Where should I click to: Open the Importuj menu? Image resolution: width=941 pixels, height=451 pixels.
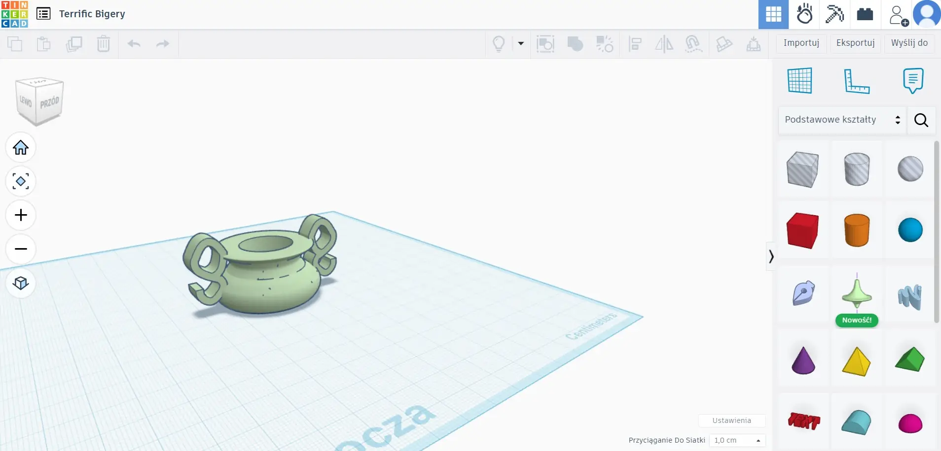click(x=801, y=43)
